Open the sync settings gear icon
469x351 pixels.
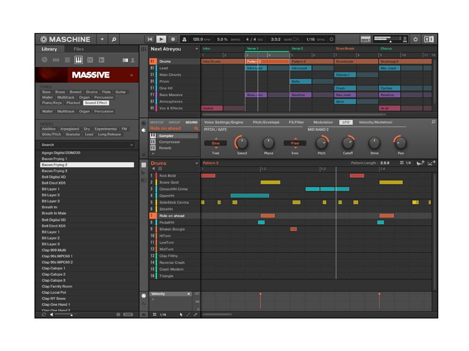(x=332, y=39)
